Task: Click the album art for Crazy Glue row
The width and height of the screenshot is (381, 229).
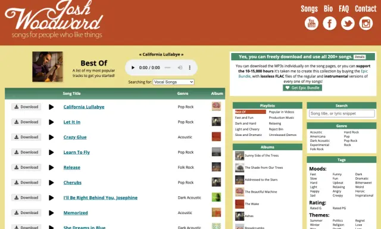Action: coord(216,137)
